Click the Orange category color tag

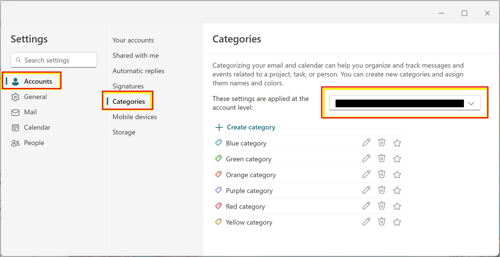[218, 175]
